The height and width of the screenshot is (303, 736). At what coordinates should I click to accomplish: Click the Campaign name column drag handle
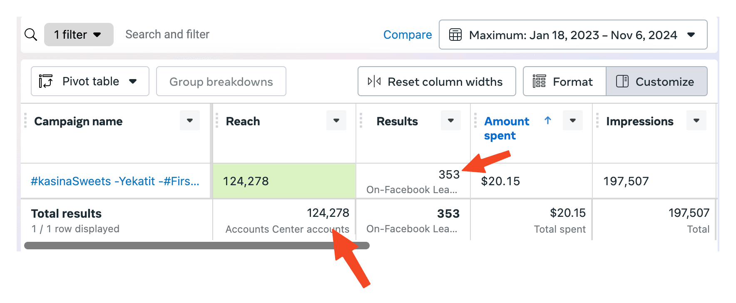click(x=25, y=121)
